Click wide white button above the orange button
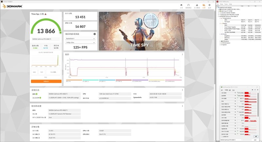 coord(46,77)
